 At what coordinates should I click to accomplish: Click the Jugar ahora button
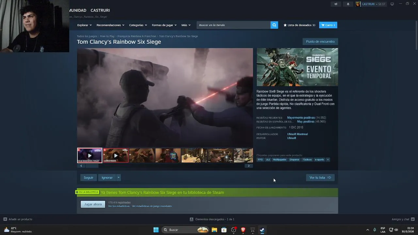(x=93, y=204)
